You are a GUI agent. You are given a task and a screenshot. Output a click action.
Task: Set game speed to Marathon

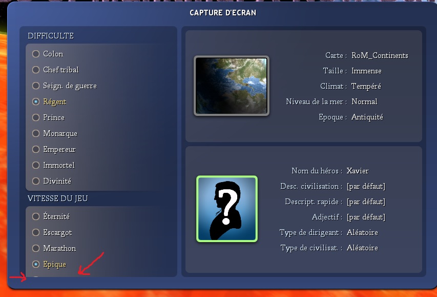pos(36,248)
